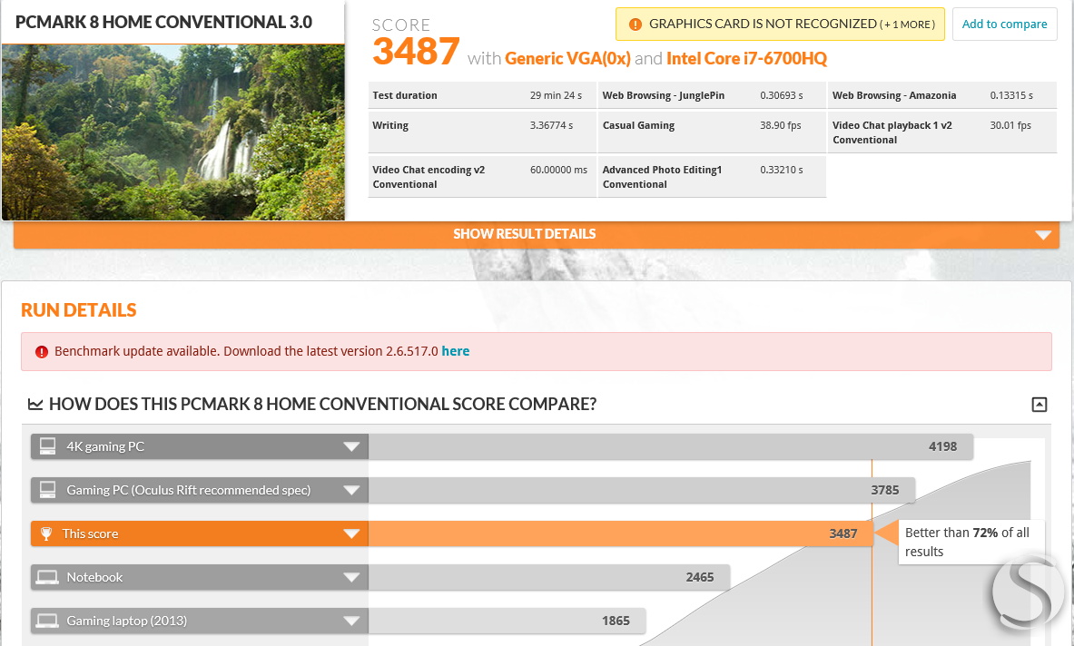Expand the 4K gaming PC dropdown arrow
This screenshot has width=1074, height=646.
[x=351, y=447]
